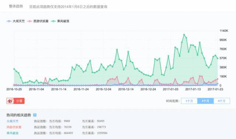The image size is (236, 139).
Task: Click the green peak point near 760K in December
Action: (117, 49)
